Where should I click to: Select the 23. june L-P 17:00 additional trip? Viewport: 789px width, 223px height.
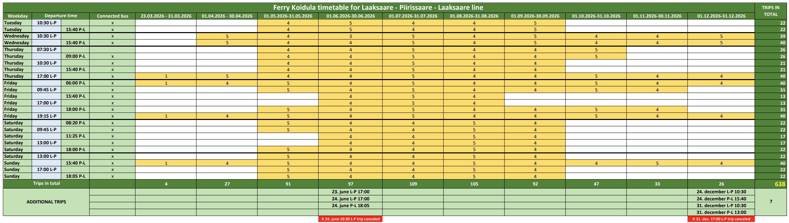(350, 192)
